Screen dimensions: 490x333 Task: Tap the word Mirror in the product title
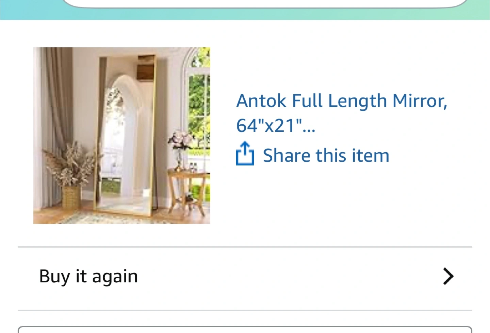[420, 101]
